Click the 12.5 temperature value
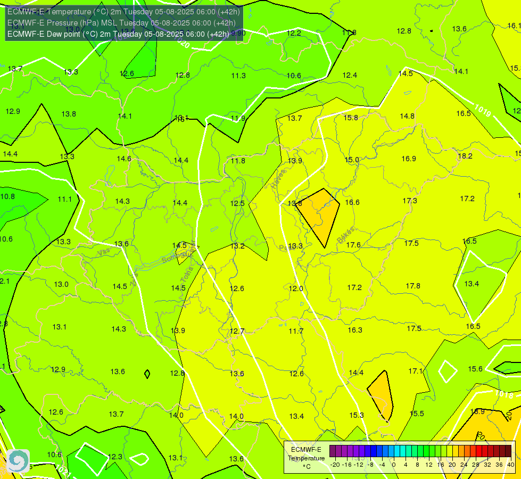Screen dimensions: 521x479 pos(237,203)
